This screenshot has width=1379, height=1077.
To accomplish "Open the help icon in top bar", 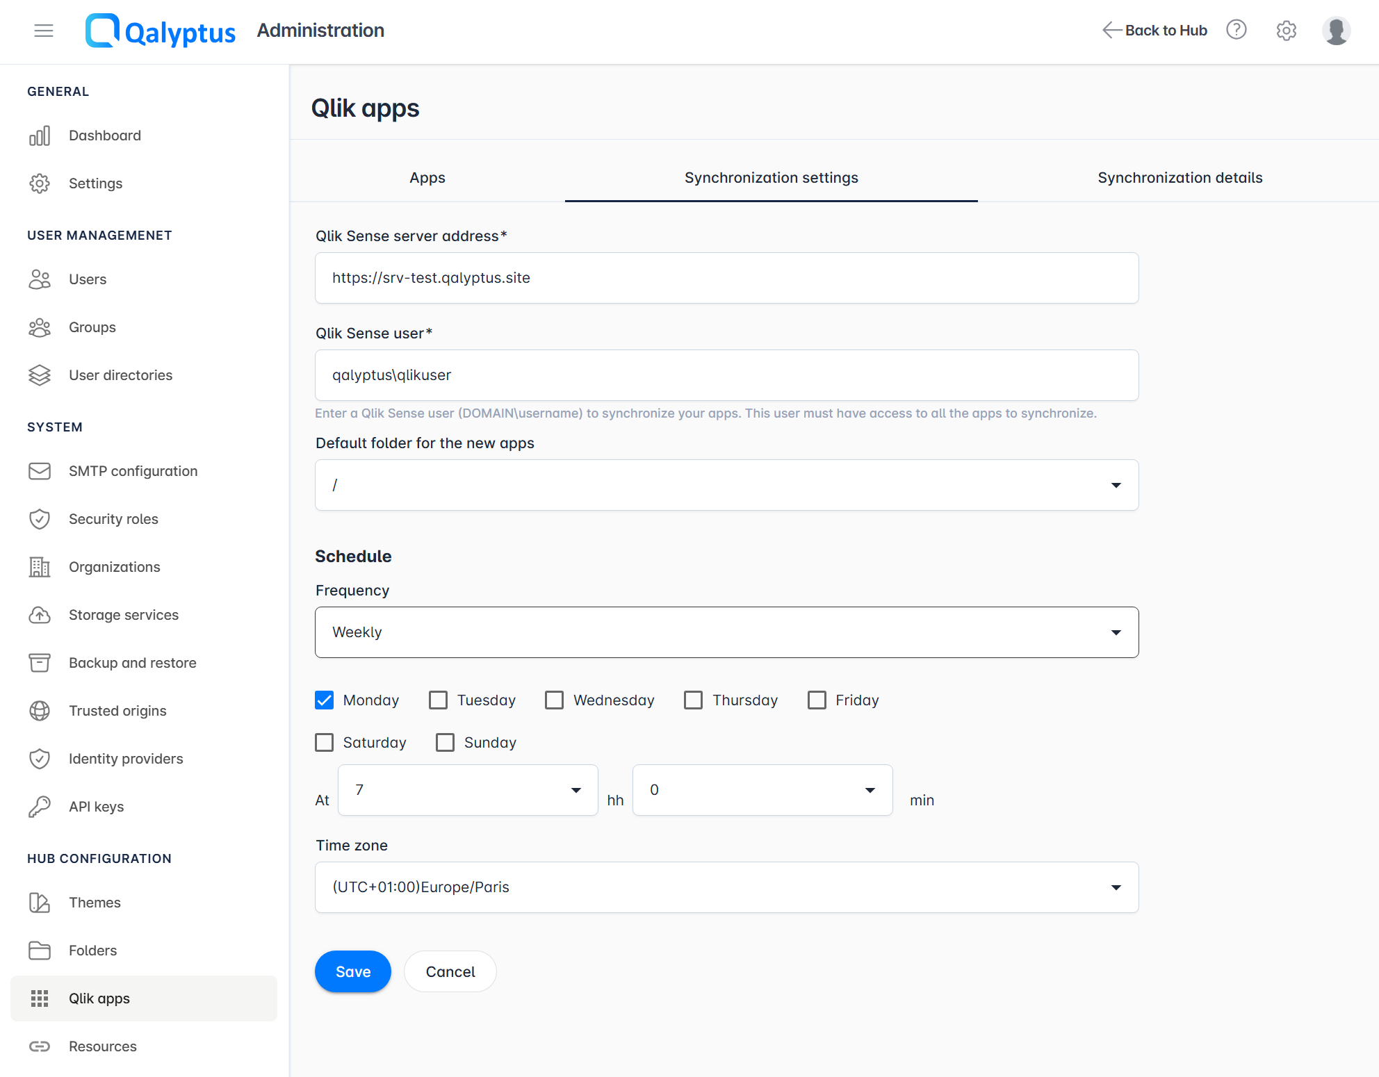I will [1237, 30].
